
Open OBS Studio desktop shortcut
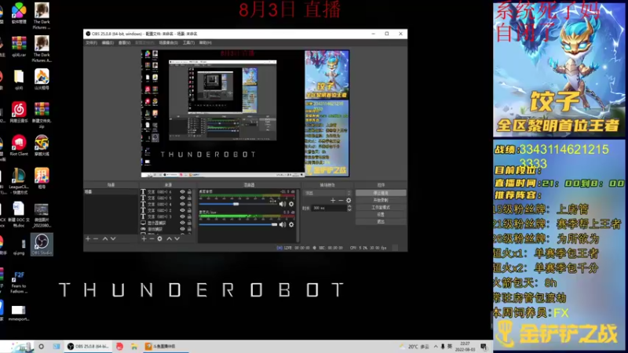pyautogui.click(x=42, y=245)
